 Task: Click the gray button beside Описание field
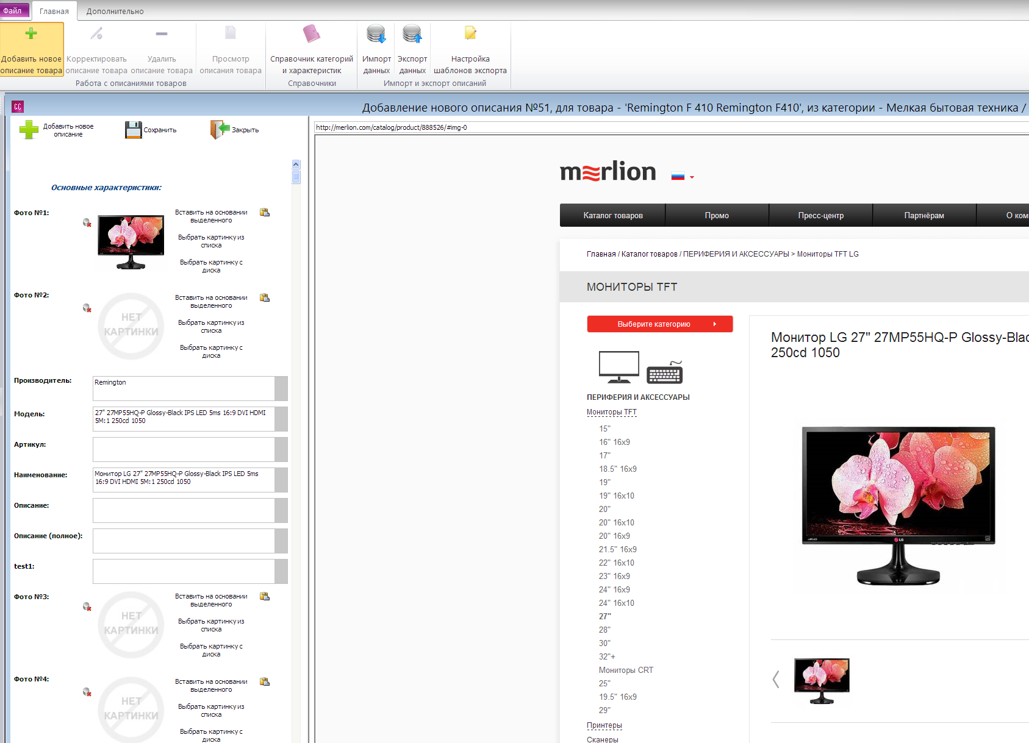point(281,510)
